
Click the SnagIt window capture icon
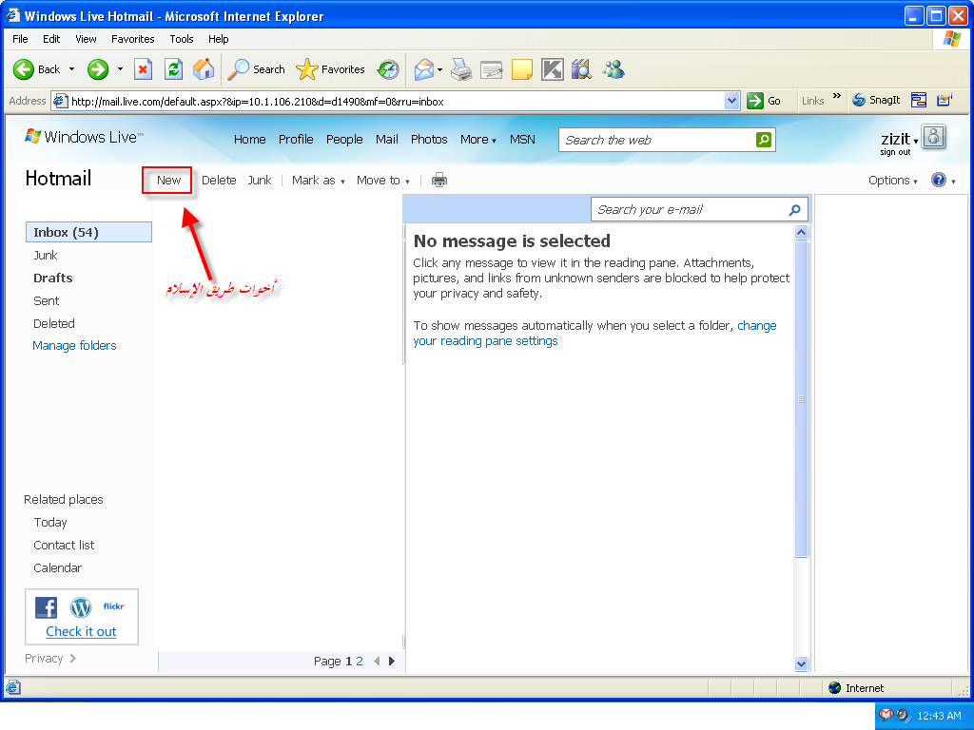point(919,100)
